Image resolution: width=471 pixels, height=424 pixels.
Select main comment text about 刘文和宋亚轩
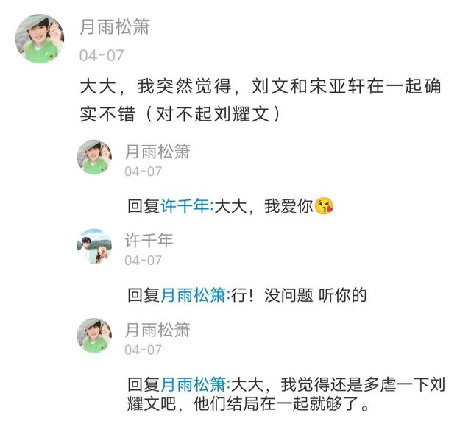[260, 100]
